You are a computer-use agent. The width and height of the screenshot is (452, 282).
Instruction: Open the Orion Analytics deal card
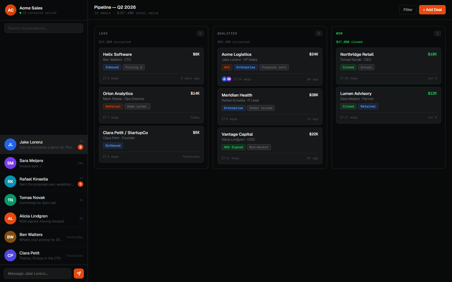[151, 105]
